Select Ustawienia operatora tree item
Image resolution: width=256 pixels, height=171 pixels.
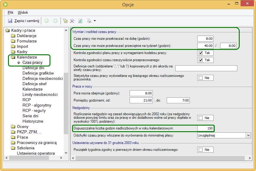click(36, 153)
